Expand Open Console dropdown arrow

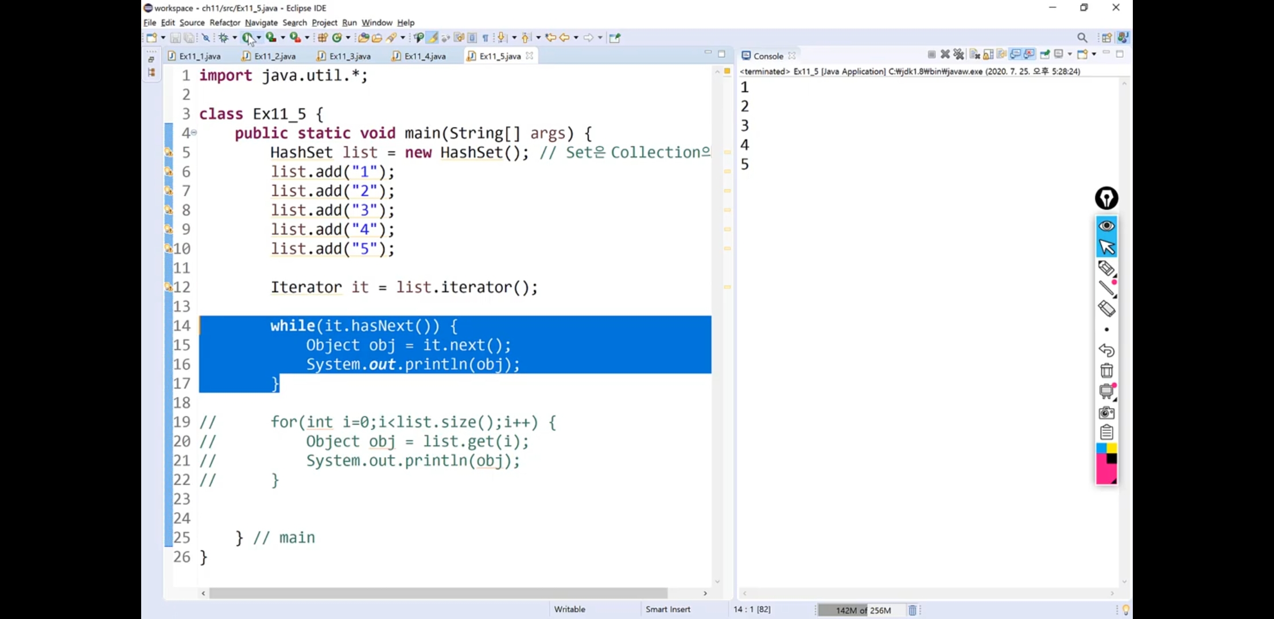(1094, 54)
